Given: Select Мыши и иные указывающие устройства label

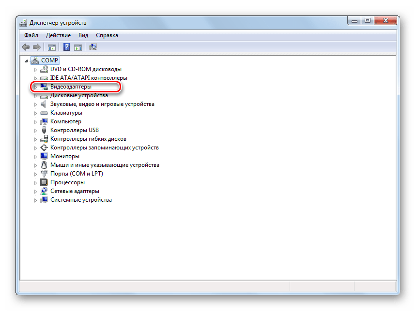Looking at the screenshot, I should pos(105,165).
